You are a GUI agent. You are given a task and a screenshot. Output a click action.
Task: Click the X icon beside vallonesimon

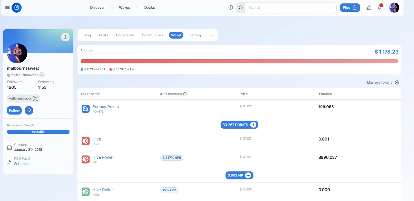tap(36, 98)
